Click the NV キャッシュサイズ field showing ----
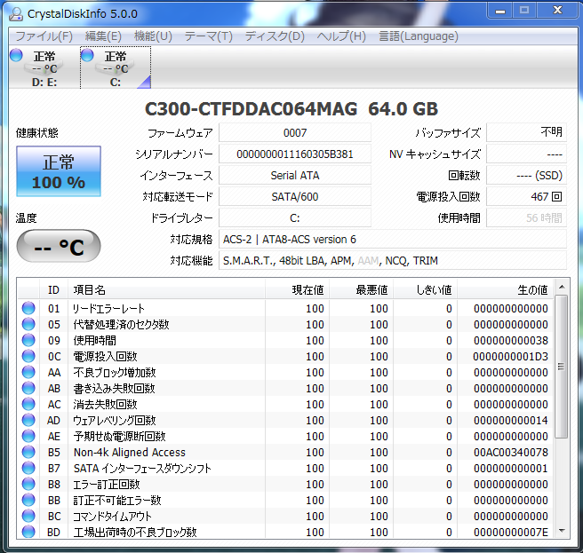Viewport: 583px width, 553px height. coord(526,154)
